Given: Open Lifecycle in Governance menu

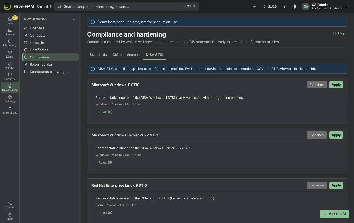Looking at the screenshot, I should pyautogui.click(x=50, y=43).
